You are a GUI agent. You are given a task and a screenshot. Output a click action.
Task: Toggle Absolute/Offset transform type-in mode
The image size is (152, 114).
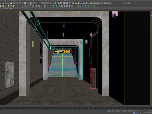pyautogui.click(x=113, y=111)
